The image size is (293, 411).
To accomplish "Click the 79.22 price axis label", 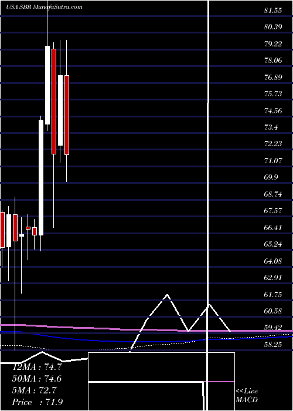I will pos(273,44).
